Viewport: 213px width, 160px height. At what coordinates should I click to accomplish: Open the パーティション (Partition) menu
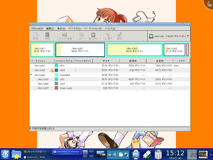coord(93,28)
